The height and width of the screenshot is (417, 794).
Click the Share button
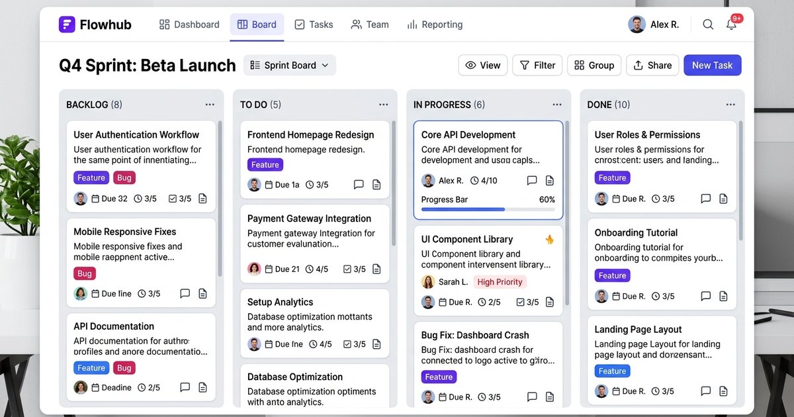(652, 66)
